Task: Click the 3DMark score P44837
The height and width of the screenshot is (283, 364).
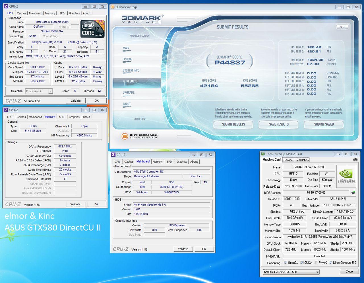Action: tap(230, 63)
